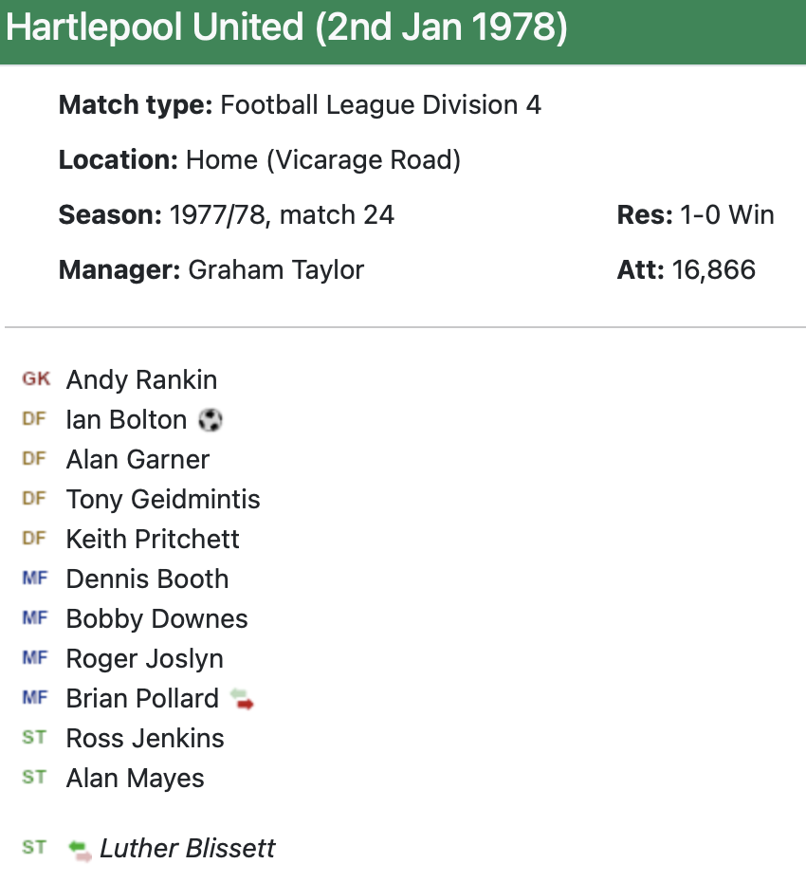Open substitute Luther Blissett's profile
Image resolution: width=806 pixels, height=882 pixels.
coord(187,849)
